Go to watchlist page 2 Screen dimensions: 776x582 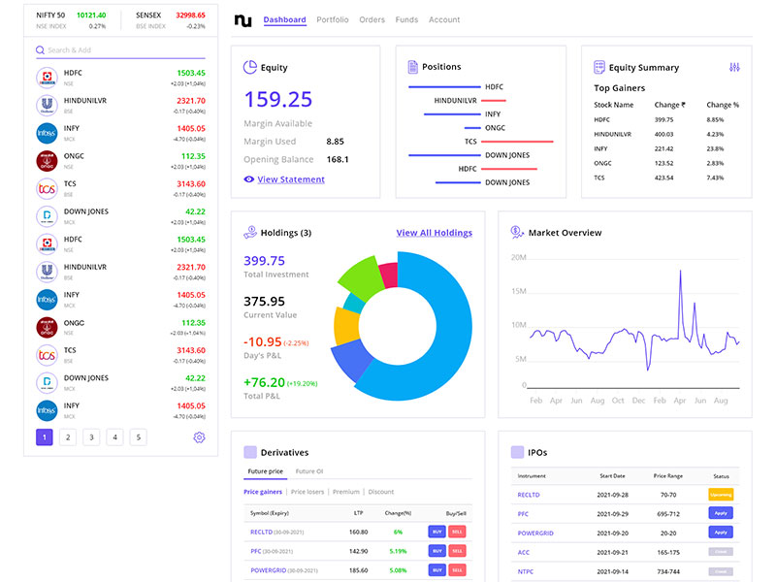click(x=68, y=437)
